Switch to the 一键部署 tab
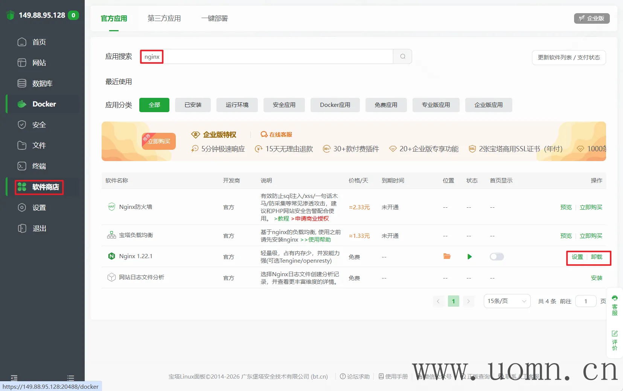Screen dimensions: 623x391 click(214, 18)
